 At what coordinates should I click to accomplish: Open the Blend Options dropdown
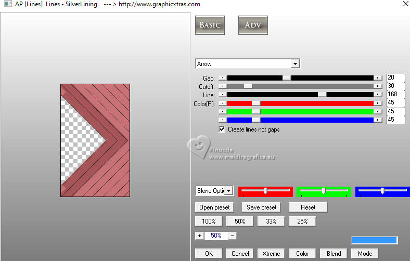pos(229,191)
